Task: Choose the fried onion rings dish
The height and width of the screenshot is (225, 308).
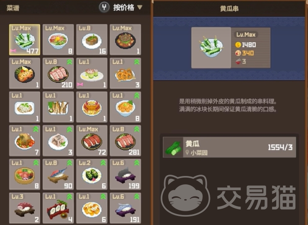Action: pos(125,73)
